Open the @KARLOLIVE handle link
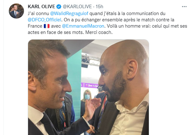 tap(77, 7)
